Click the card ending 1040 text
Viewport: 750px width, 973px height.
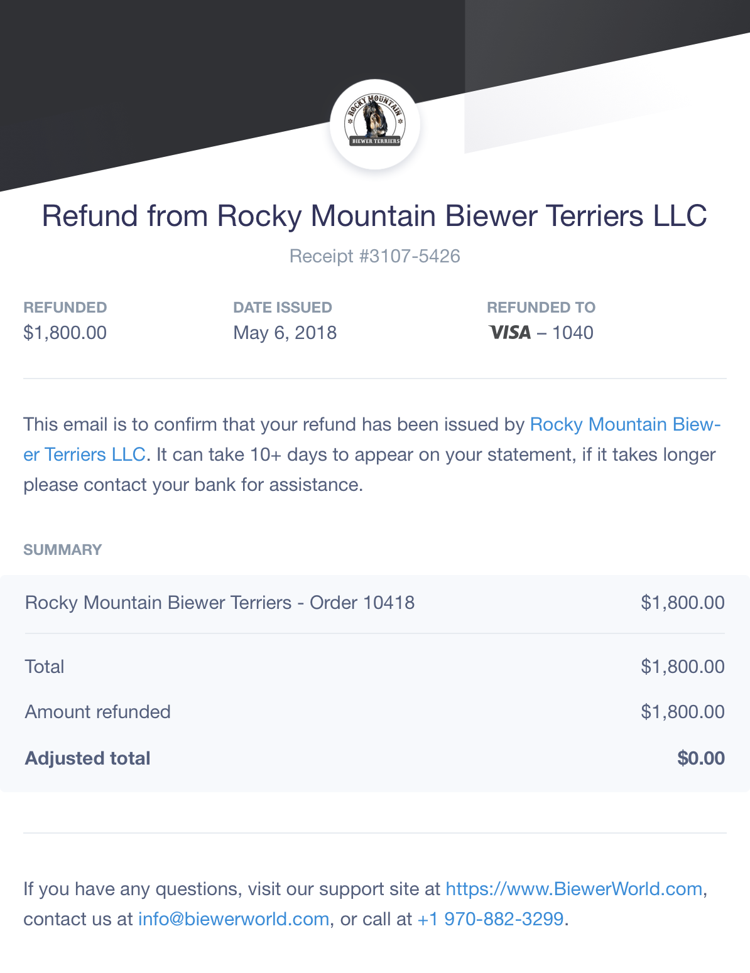click(x=573, y=333)
